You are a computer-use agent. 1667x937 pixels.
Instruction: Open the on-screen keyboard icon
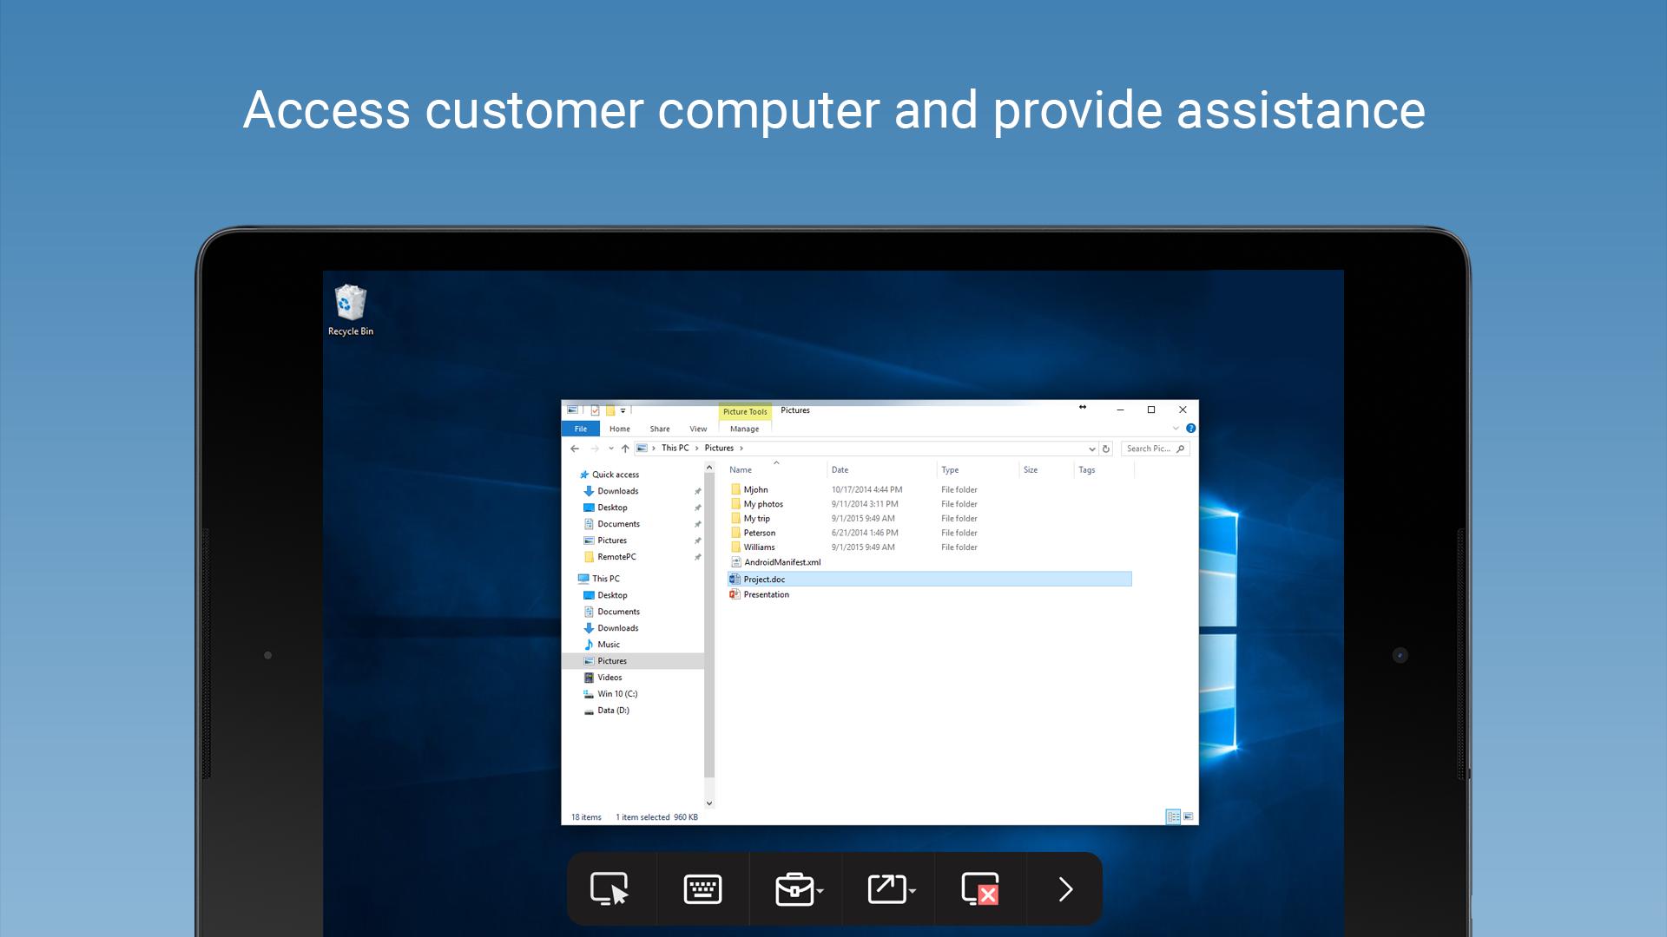point(702,889)
